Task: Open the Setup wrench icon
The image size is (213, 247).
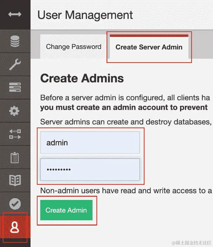Action: 15,64
